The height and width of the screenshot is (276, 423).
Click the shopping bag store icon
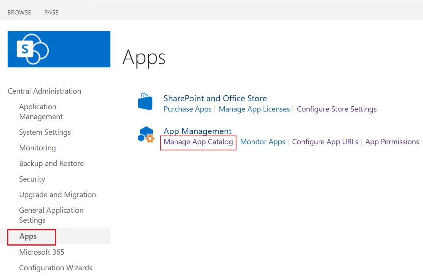point(145,101)
